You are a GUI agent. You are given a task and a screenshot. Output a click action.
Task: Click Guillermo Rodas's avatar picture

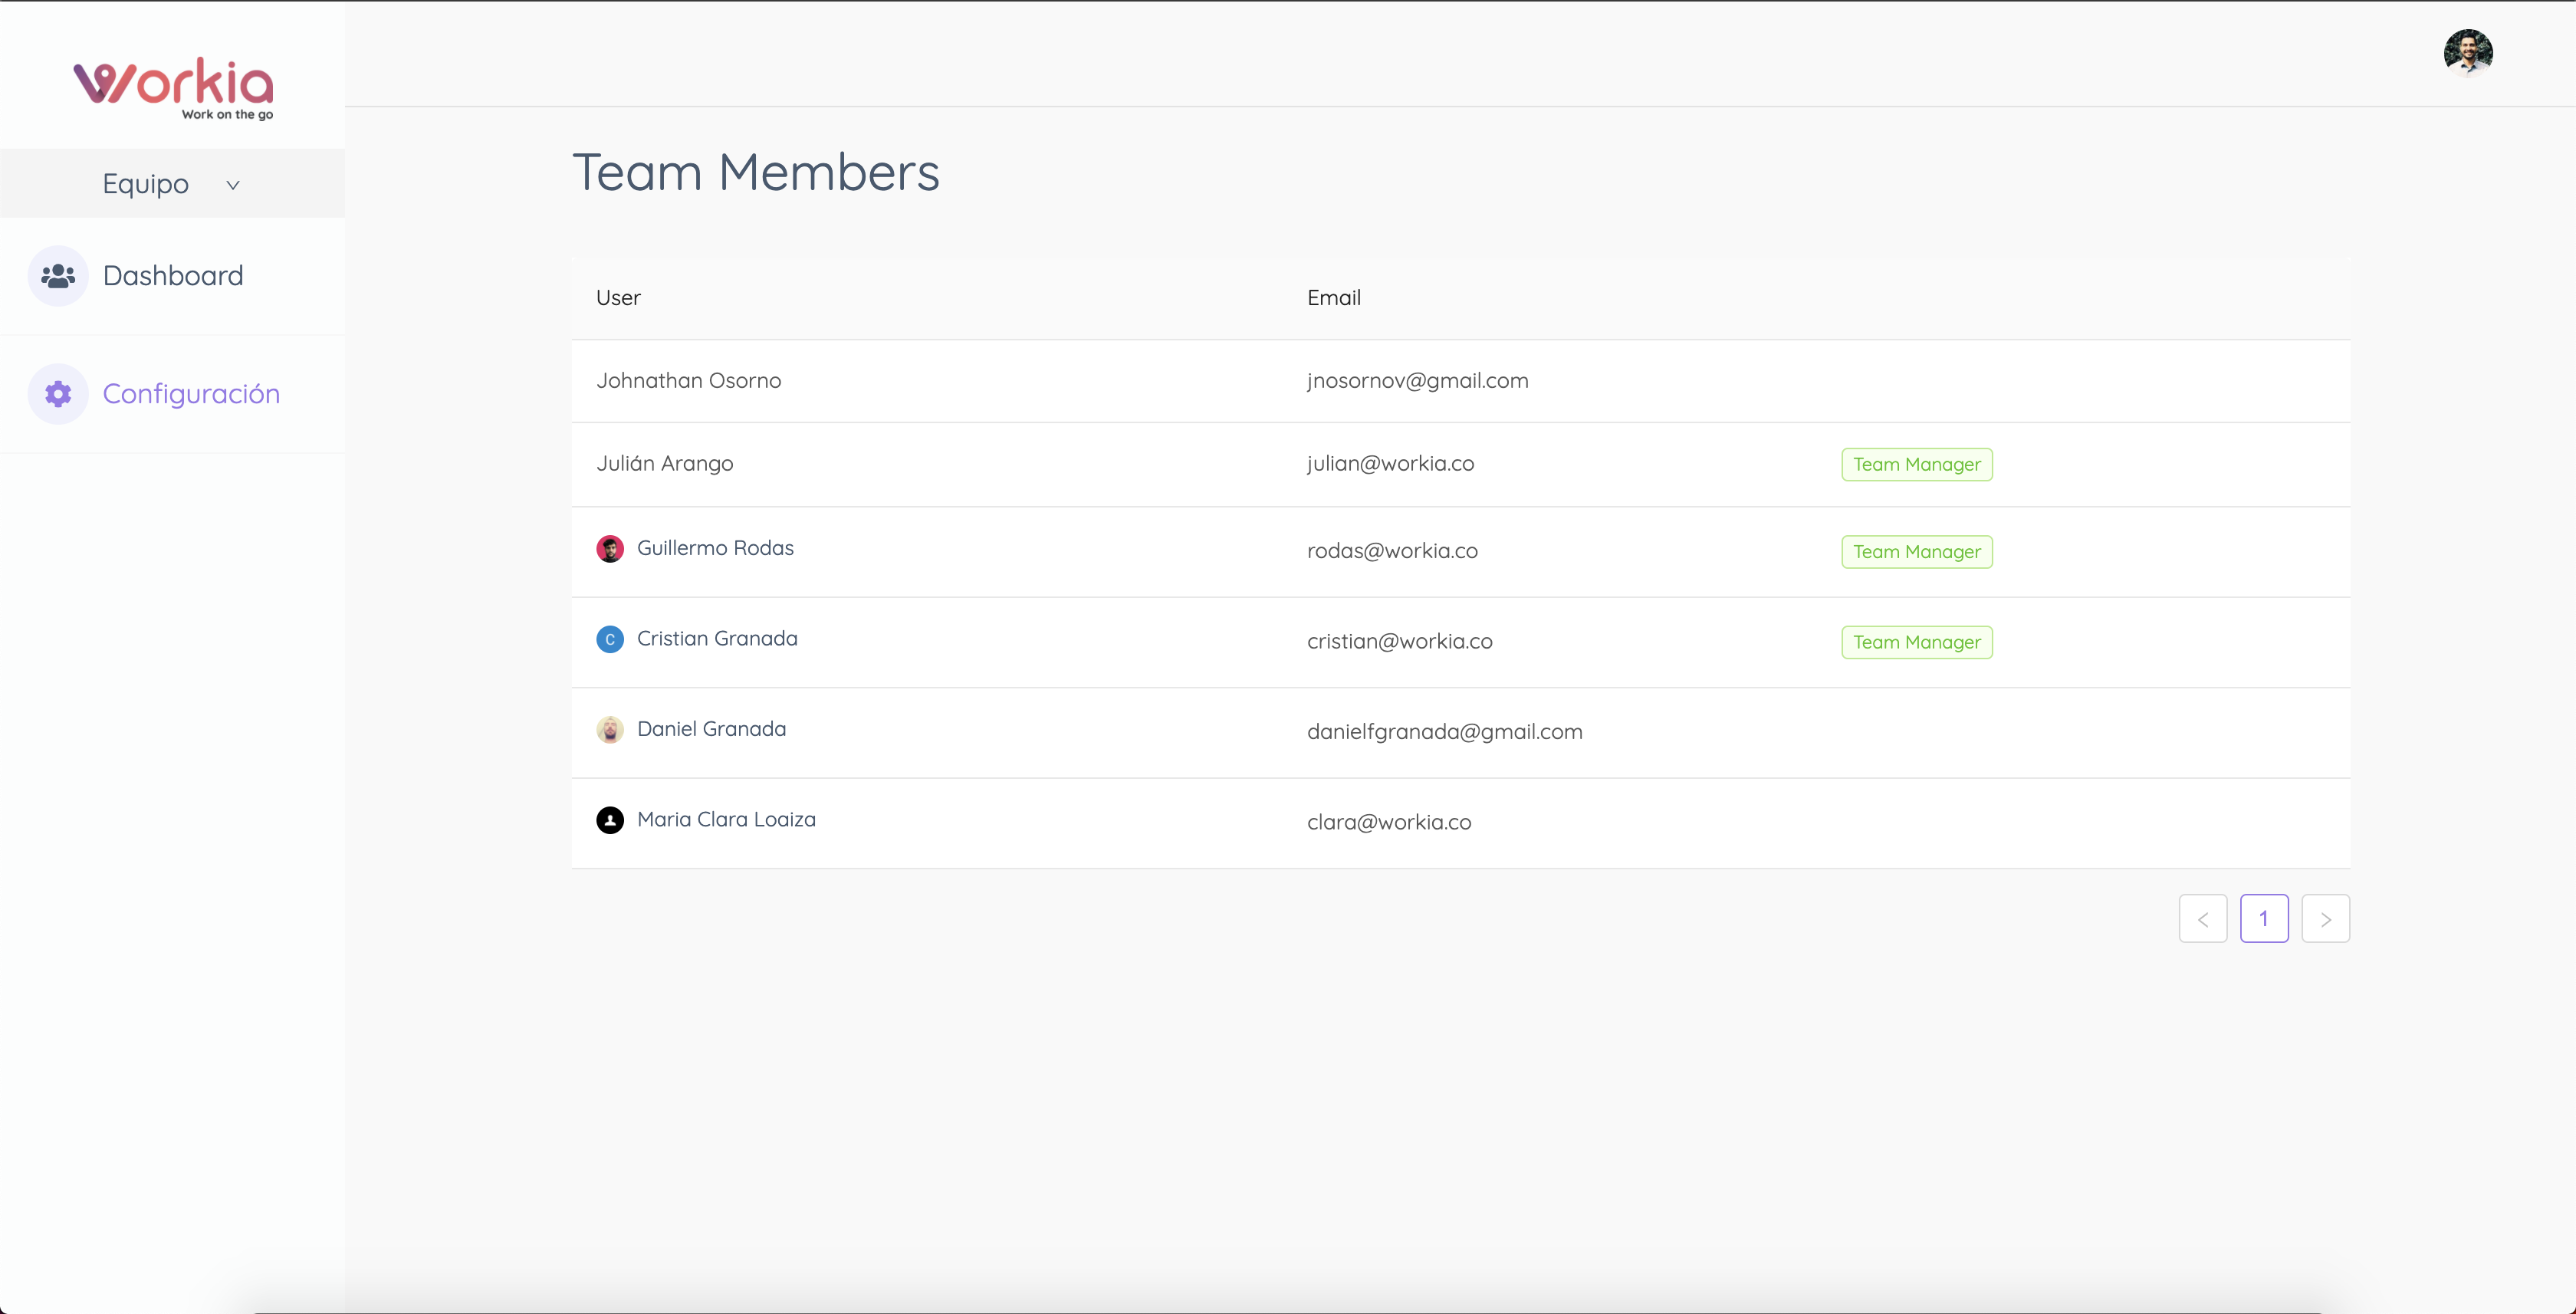click(610, 549)
